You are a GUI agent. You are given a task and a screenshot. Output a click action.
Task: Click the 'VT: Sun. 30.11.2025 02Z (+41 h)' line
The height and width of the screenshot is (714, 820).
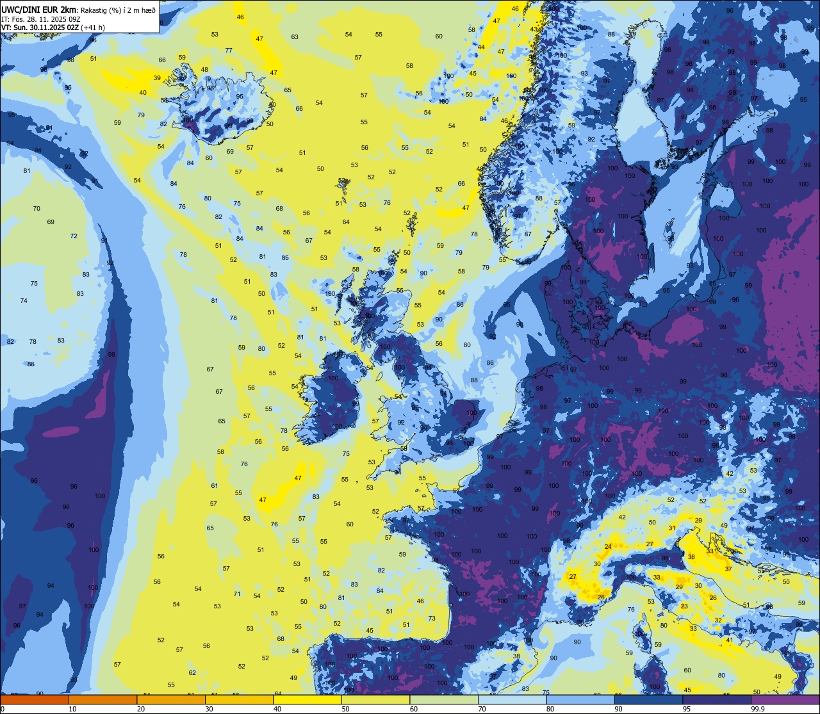pyautogui.click(x=53, y=28)
